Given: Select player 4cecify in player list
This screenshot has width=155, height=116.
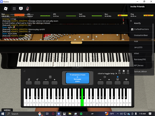Looking at the screenshot, I should coord(141,23).
